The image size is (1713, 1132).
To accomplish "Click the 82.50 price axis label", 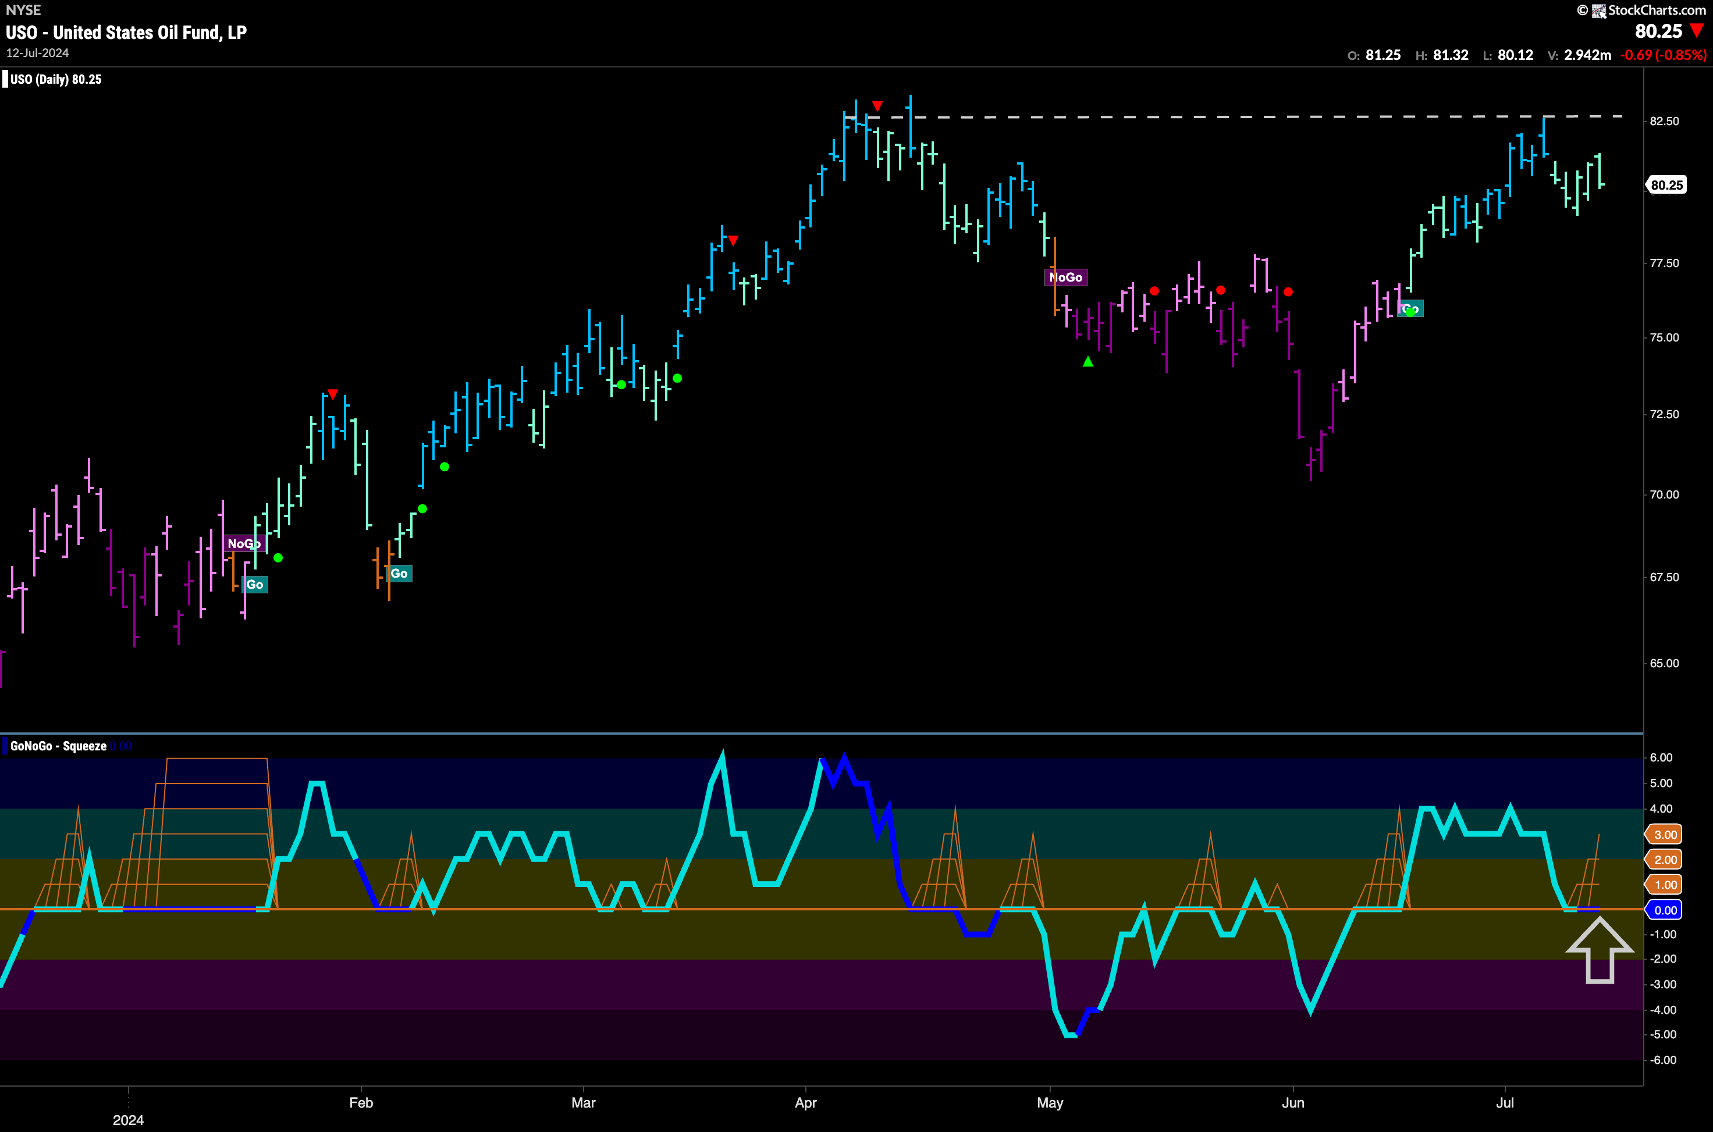I will click(1665, 121).
